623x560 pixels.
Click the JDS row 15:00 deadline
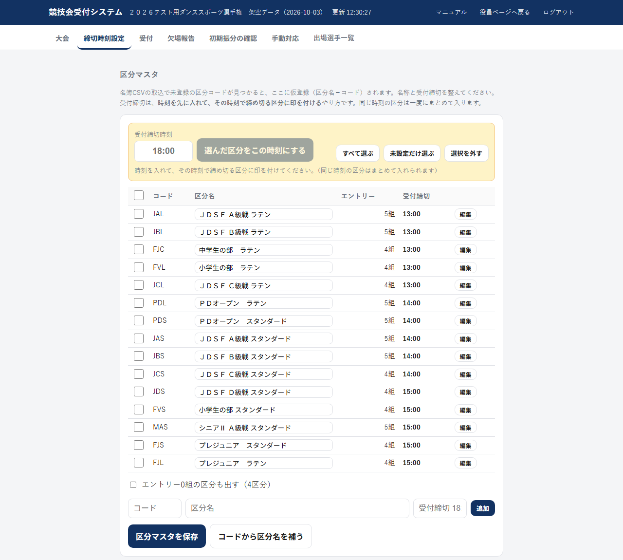coord(412,392)
